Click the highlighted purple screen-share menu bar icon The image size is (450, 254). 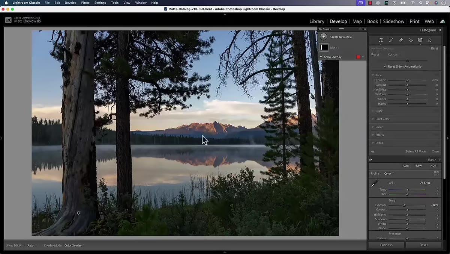pos(361,3)
